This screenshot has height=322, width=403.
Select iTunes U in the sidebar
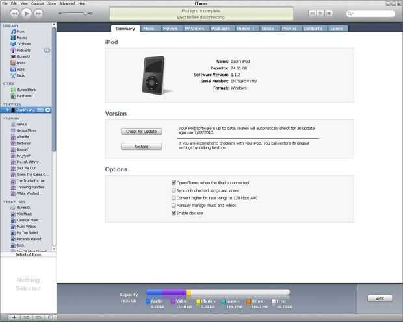(x=20, y=56)
